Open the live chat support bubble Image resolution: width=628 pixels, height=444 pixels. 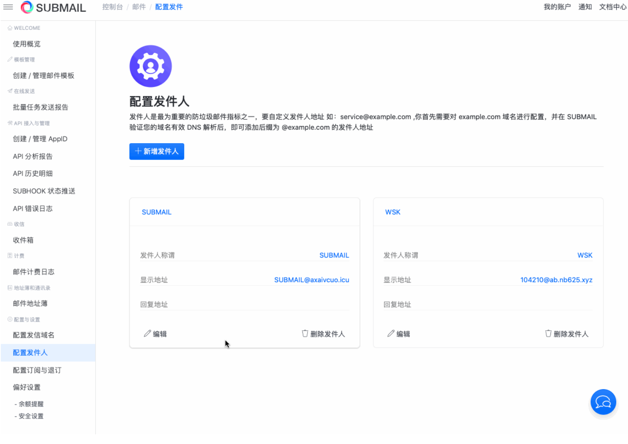603,402
